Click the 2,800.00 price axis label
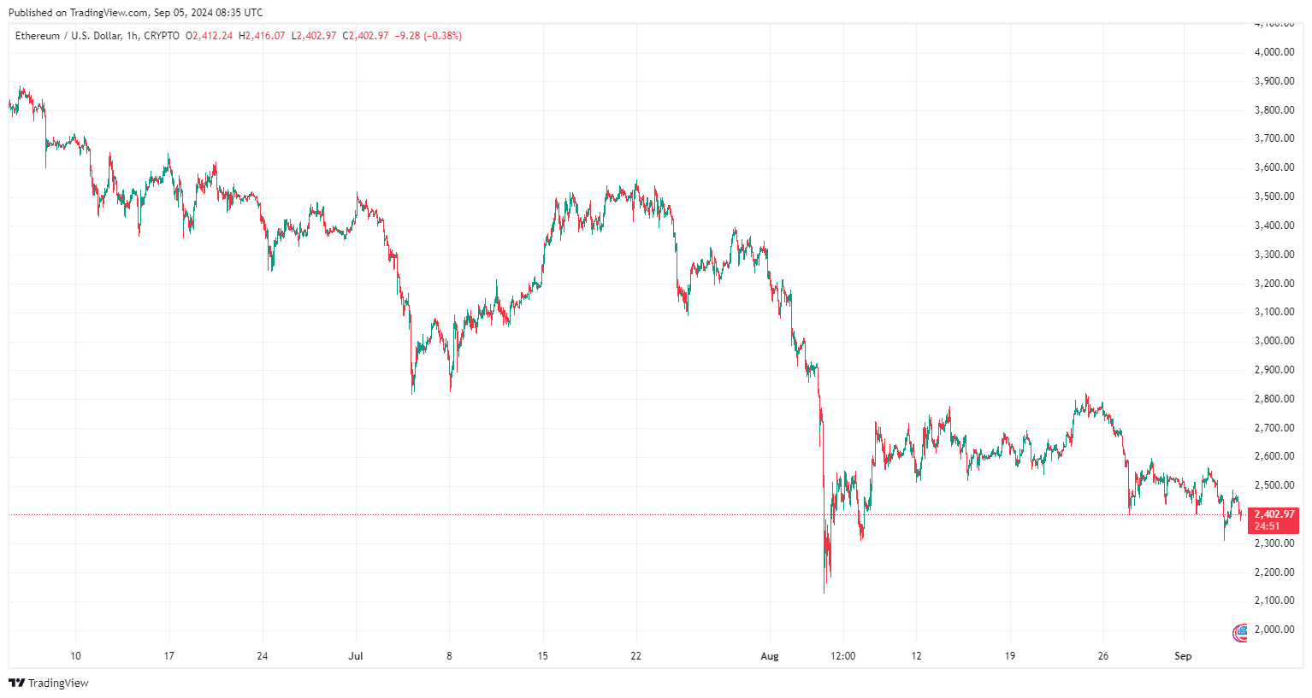Viewport: 1312px width, 698px height. [x=1274, y=399]
